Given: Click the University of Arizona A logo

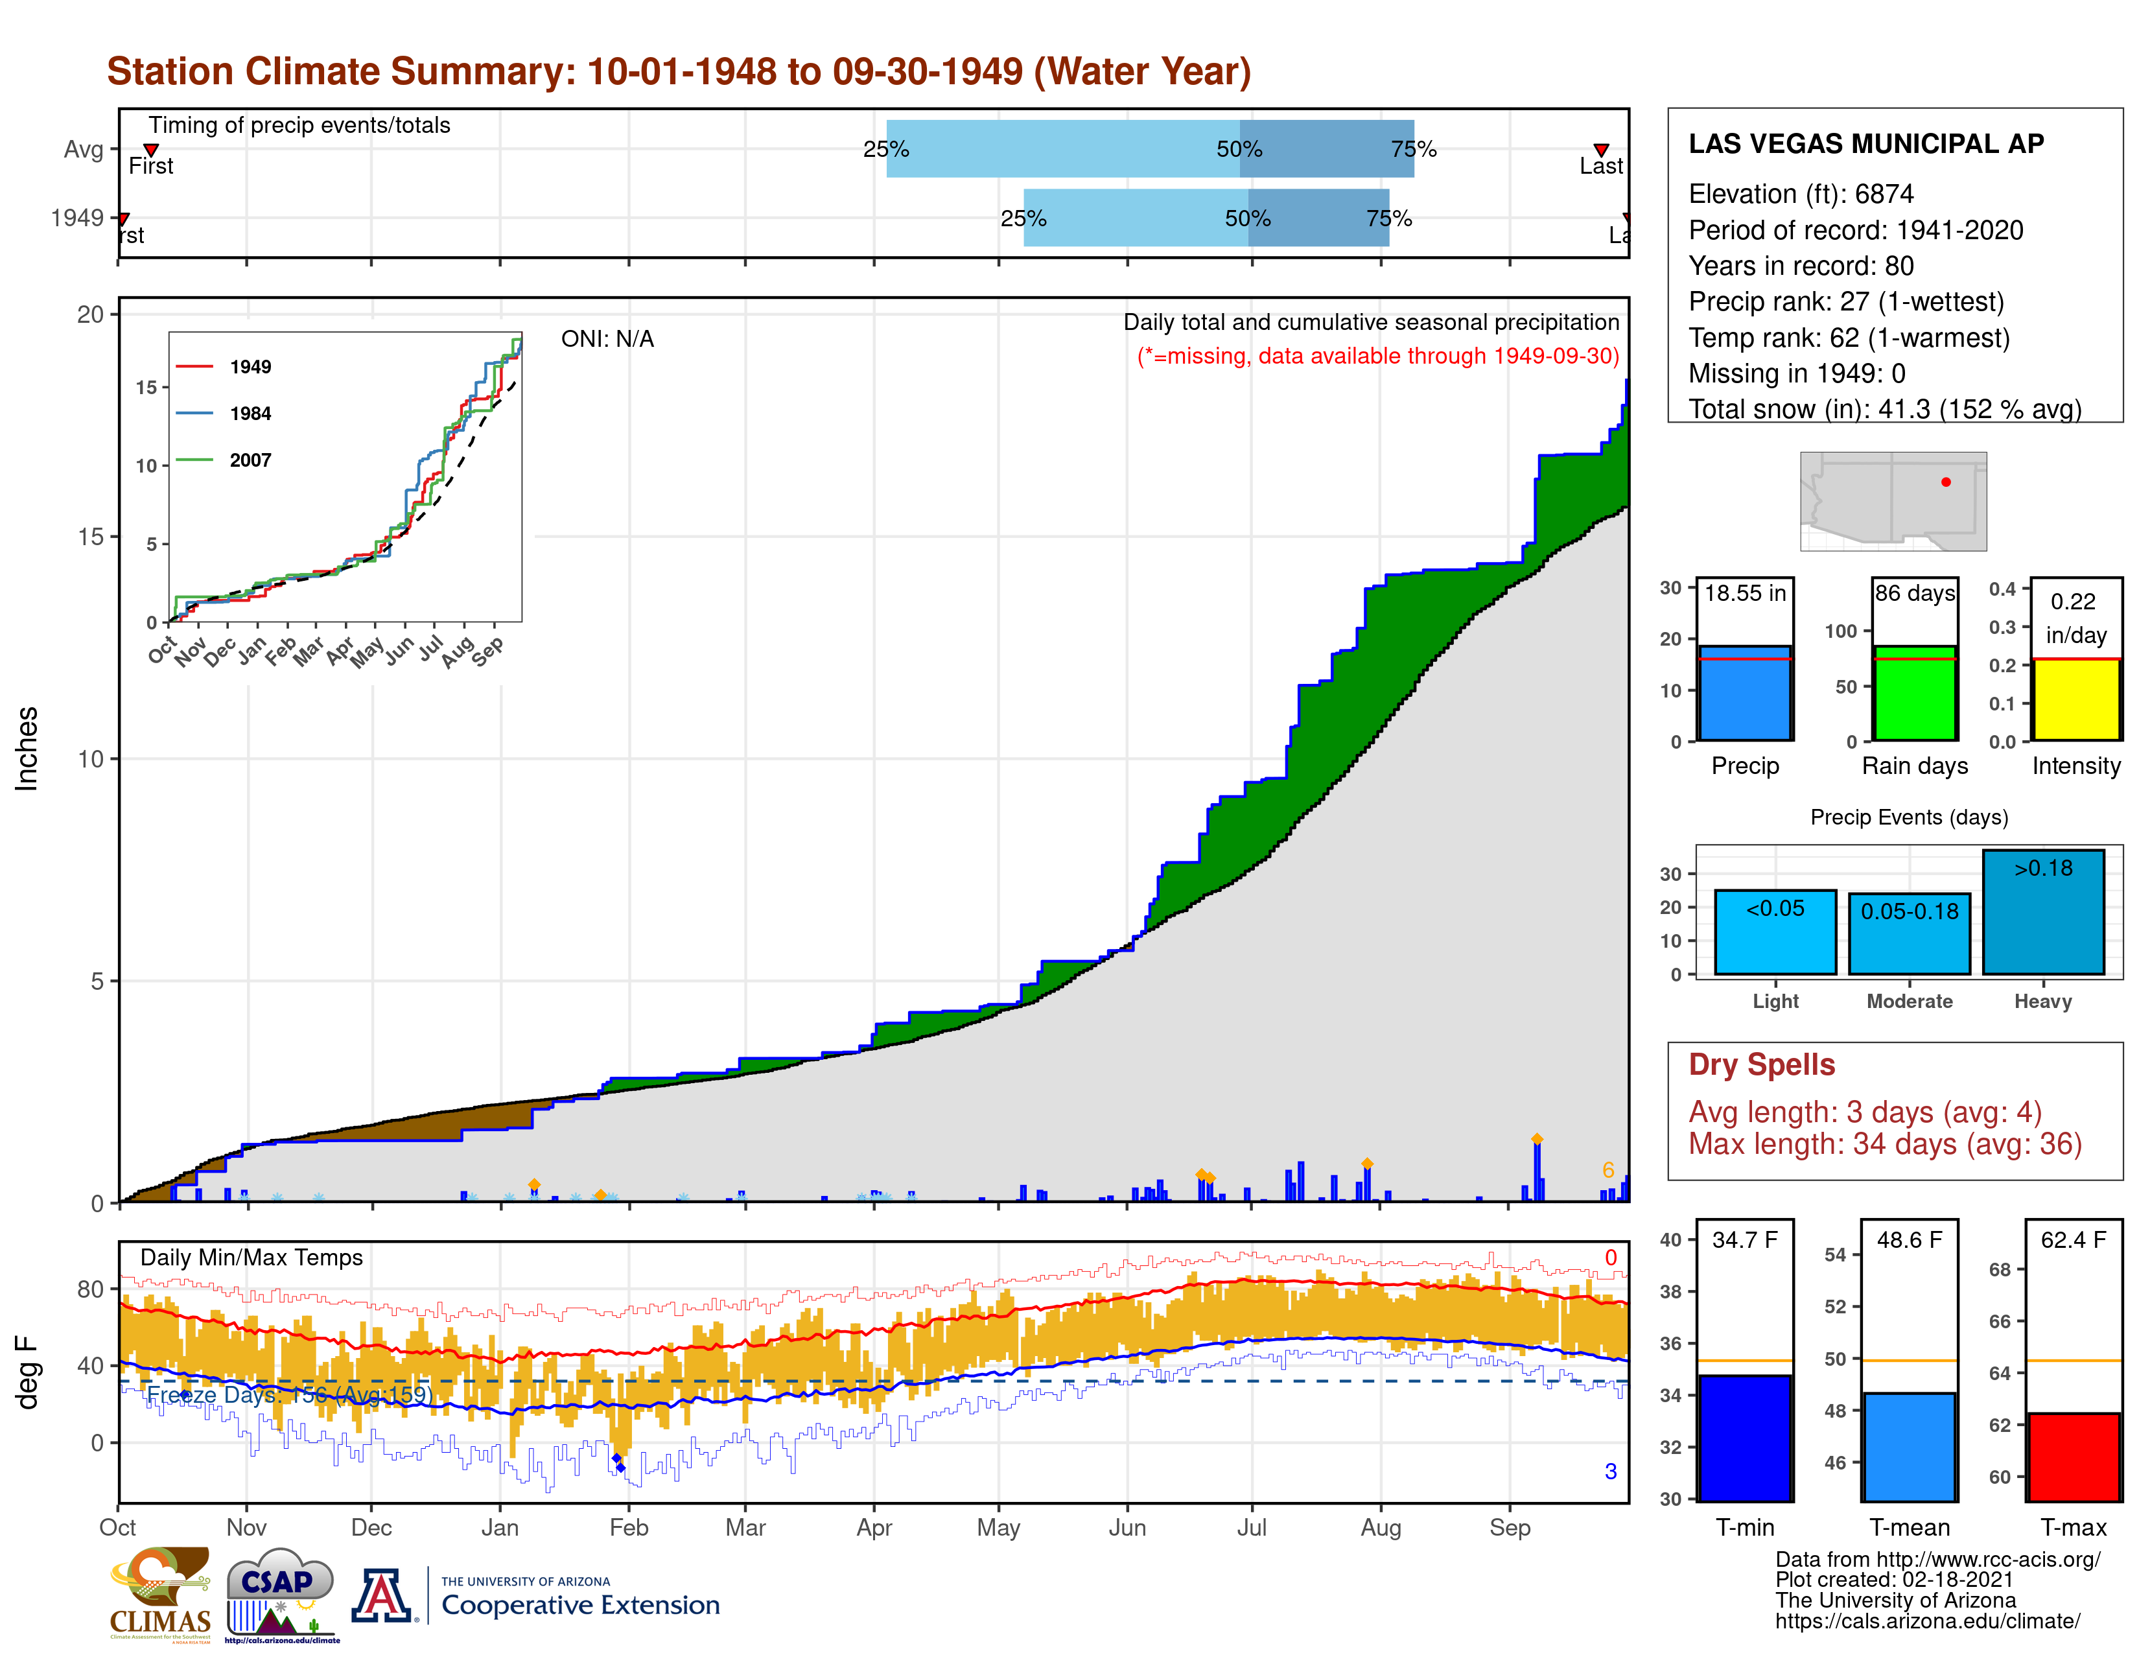Looking at the screenshot, I should point(382,1595).
